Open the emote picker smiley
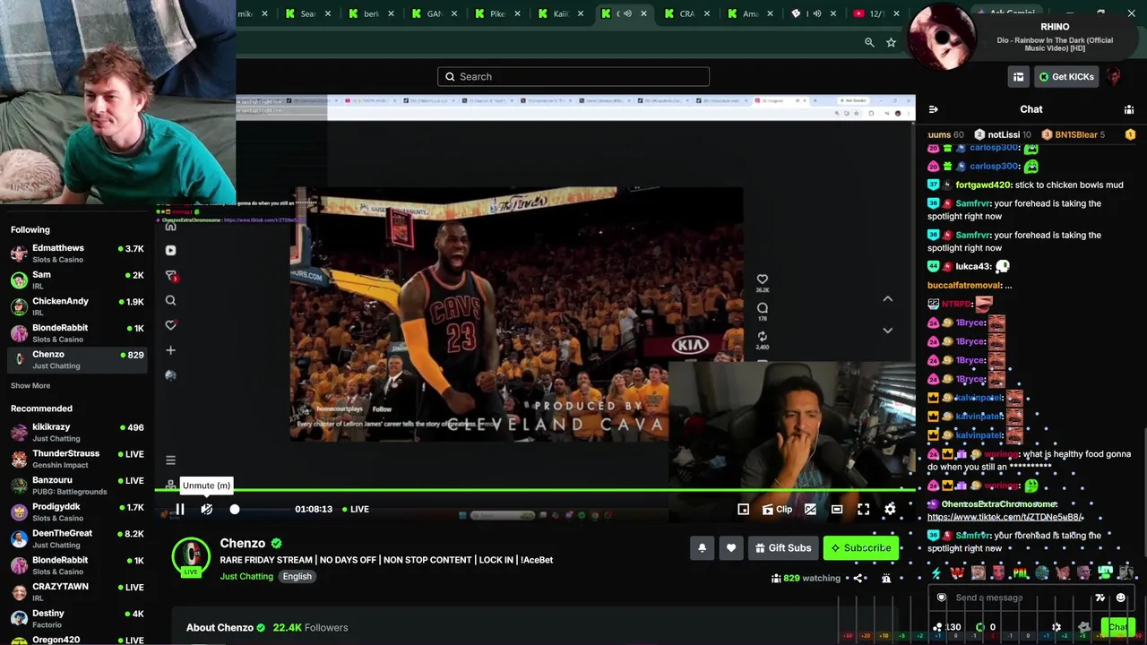The image size is (1147, 645). [1120, 598]
